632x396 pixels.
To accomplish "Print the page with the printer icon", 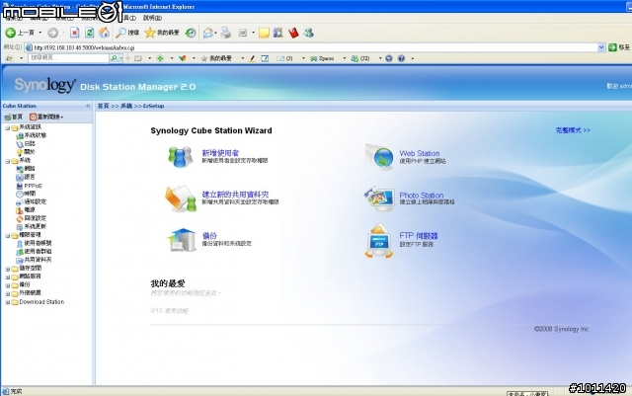I will coord(226,33).
